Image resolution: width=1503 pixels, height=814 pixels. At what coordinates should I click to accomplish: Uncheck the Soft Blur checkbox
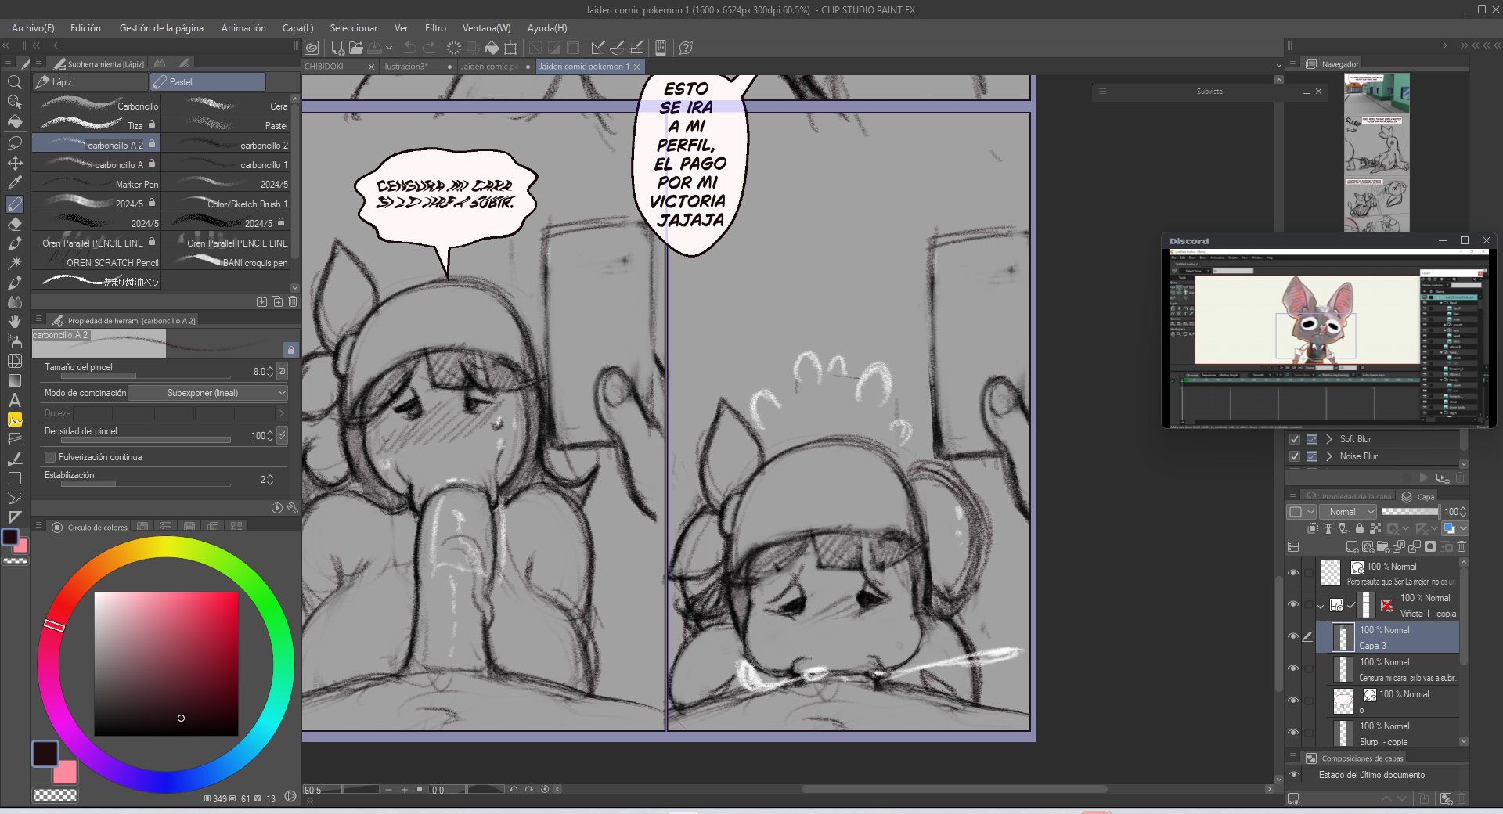point(1294,439)
